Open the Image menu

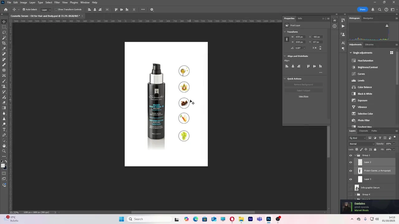pyautogui.click(x=24, y=2)
